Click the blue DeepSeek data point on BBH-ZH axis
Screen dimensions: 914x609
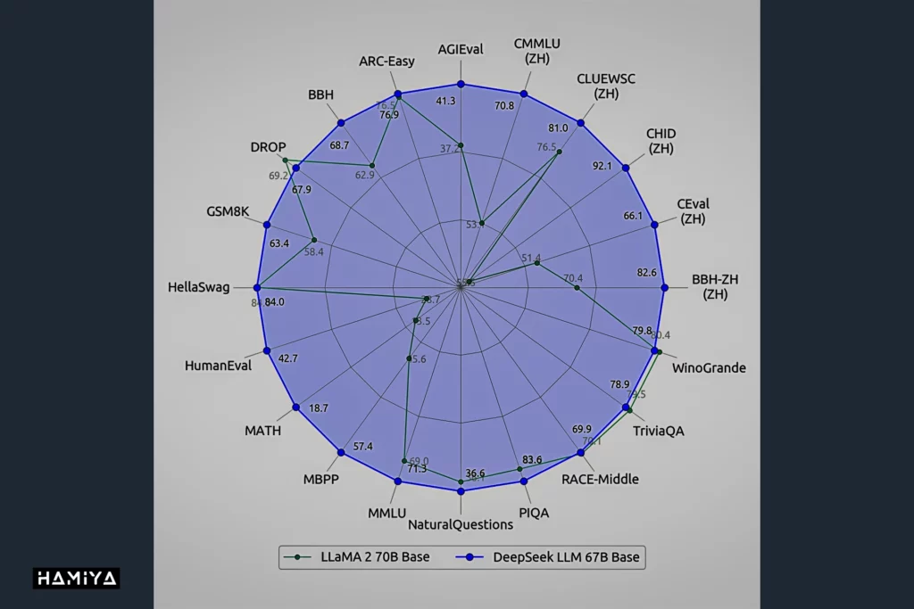pyautogui.click(x=664, y=288)
